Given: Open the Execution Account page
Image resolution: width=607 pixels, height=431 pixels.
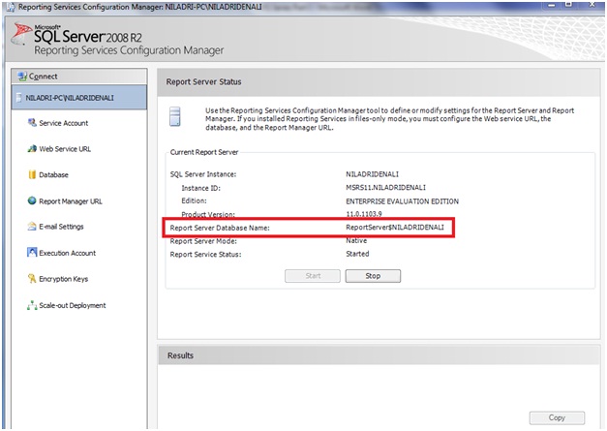Looking at the screenshot, I should pos(67,253).
